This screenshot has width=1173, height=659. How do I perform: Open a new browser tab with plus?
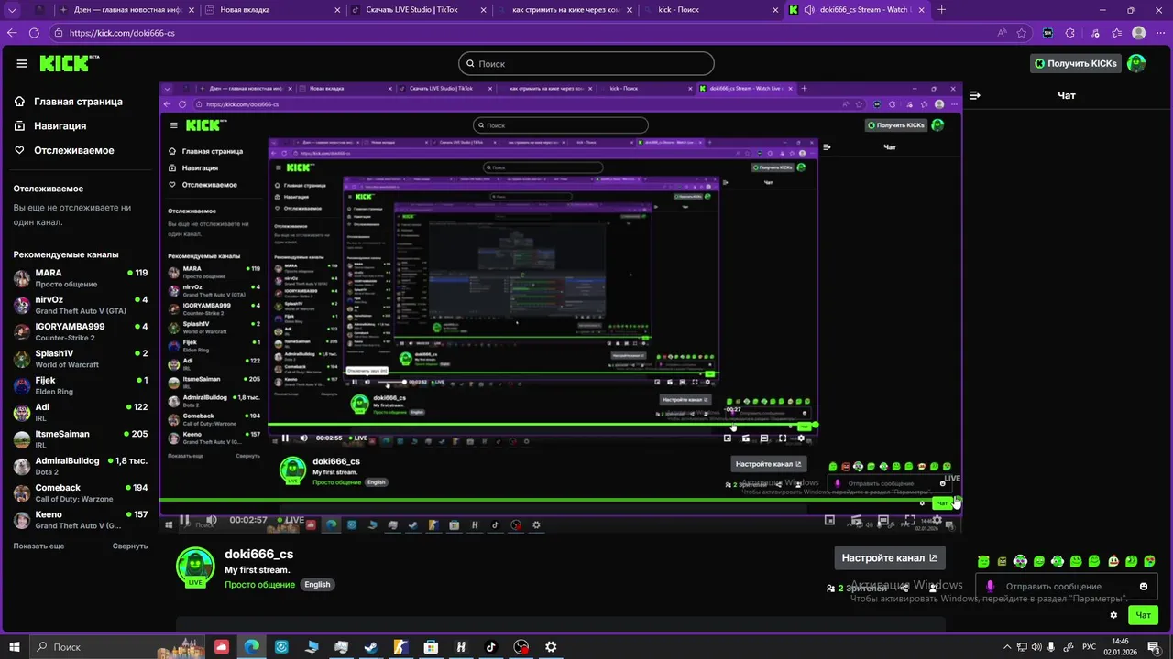click(x=941, y=10)
